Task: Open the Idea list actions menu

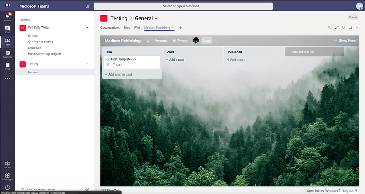Action: (x=157, y=52)
